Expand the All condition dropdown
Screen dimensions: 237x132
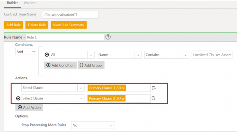(91, 55)
